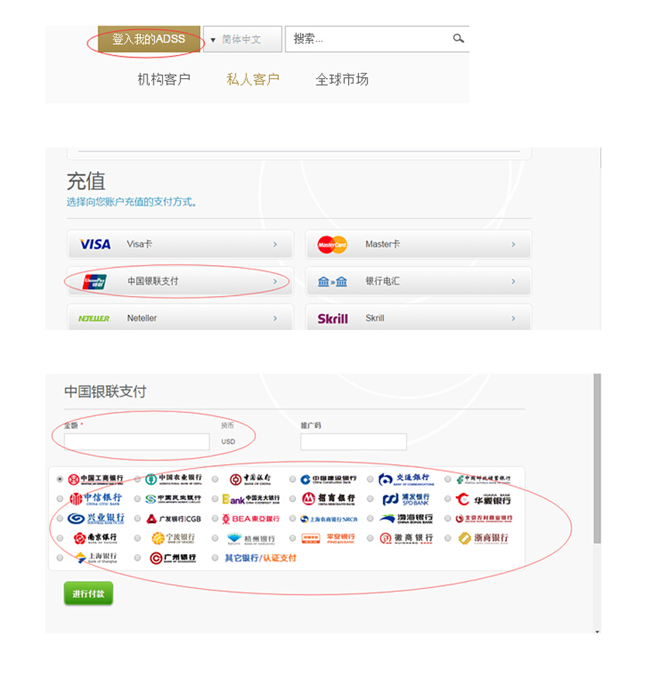Click the Skrill logo
659x685 pixels.
(333, 318)
